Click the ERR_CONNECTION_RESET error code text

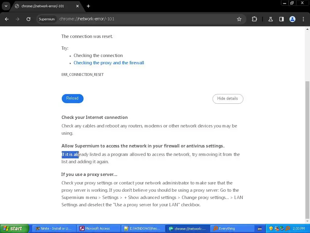pos(82,75)
